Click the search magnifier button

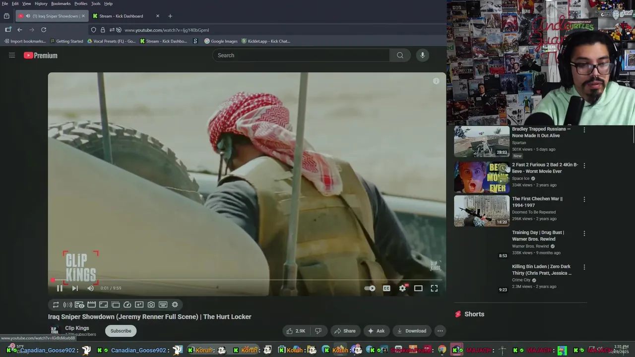(400, 55)
